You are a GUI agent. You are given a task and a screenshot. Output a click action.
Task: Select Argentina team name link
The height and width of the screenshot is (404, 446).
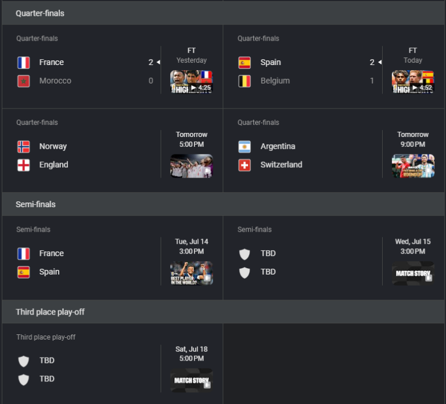[278, 146]
